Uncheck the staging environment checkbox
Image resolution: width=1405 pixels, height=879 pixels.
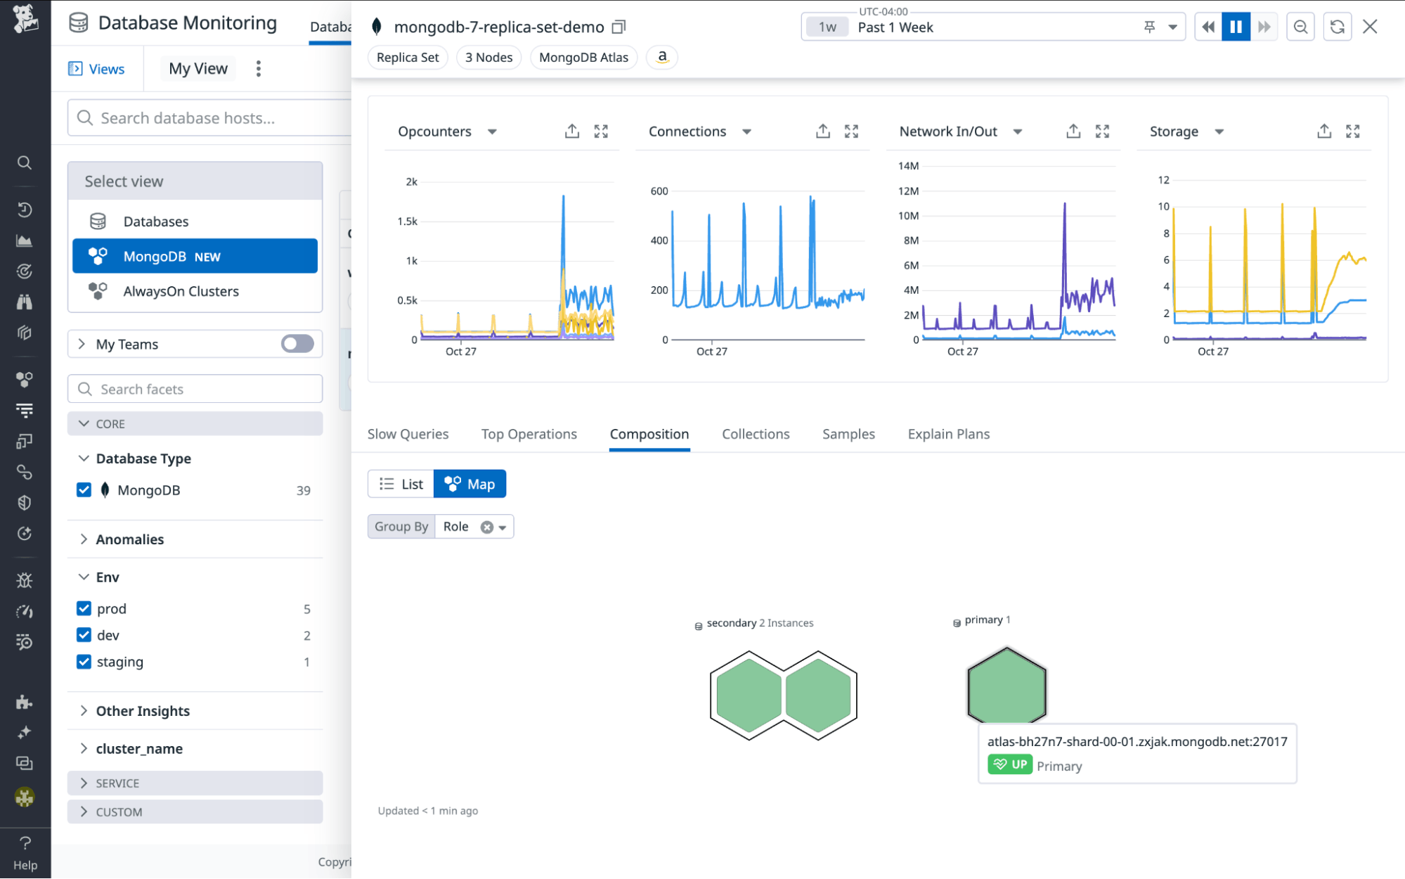click(x=84, y=662)
